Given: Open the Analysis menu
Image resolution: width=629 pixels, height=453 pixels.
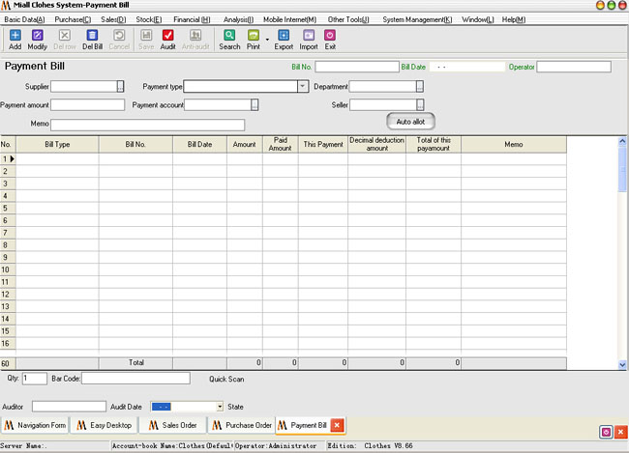Looking at the screenshot, I should [x=238, y=19].
